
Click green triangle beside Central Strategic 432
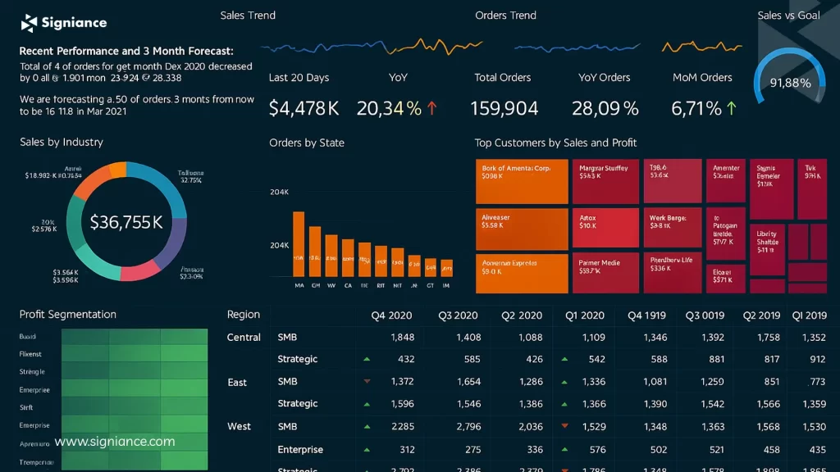(x=367, y=359)
